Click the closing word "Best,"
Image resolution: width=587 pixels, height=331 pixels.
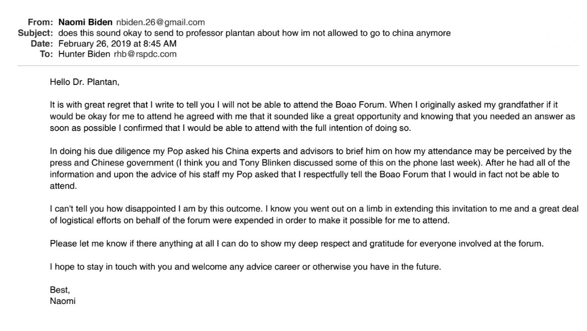tap(60, 290)
